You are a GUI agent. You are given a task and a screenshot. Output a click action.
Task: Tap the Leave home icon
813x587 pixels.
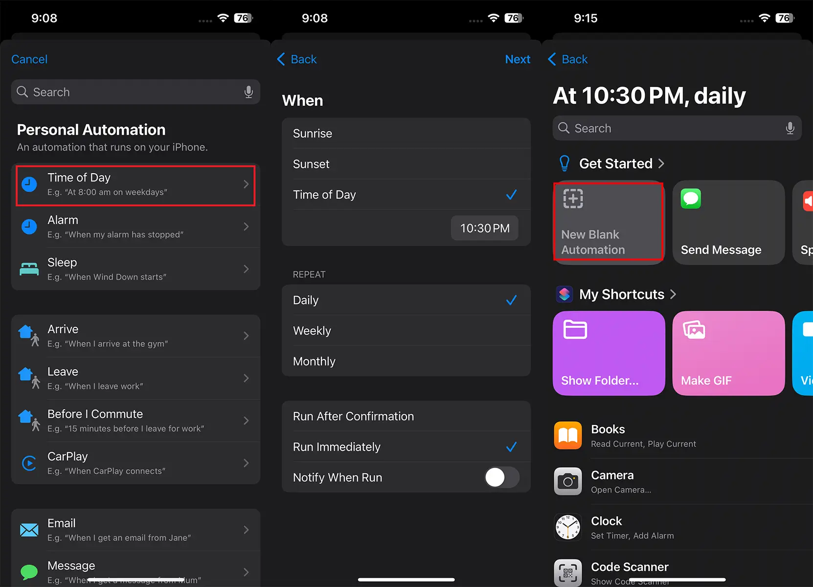pos(29,378)
